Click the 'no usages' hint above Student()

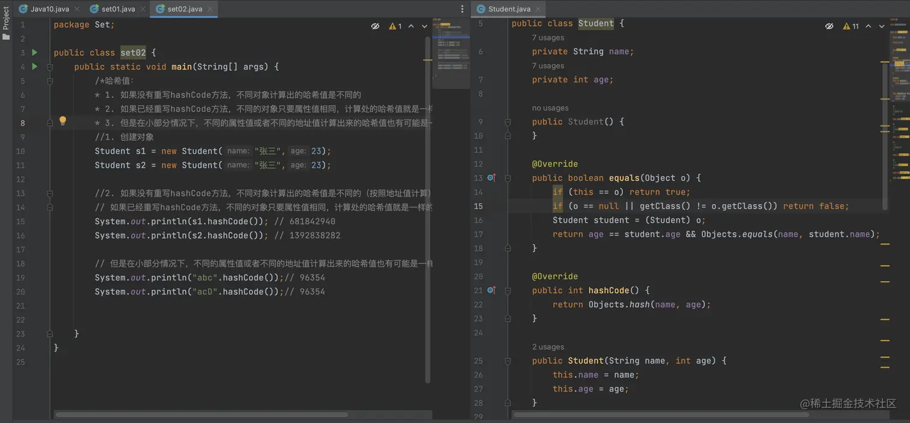pyautogui.click(x=550, y=108)
